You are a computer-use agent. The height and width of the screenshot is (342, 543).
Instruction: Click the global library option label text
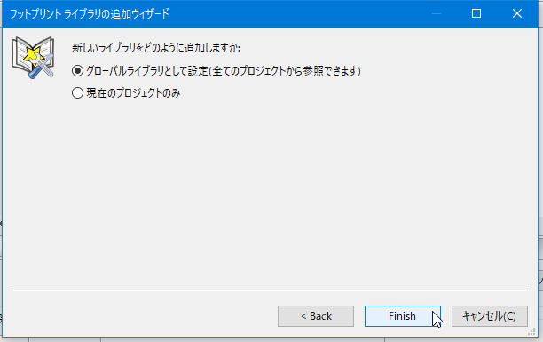224,71
